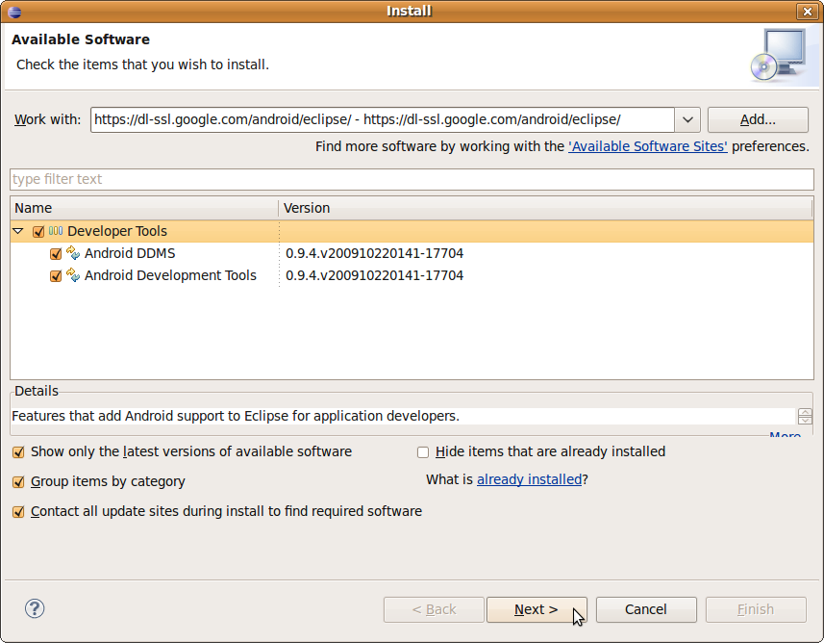Enable 'Hide items that are already installed'
This screenshot has height=643, width=824.
coord(422,451)
